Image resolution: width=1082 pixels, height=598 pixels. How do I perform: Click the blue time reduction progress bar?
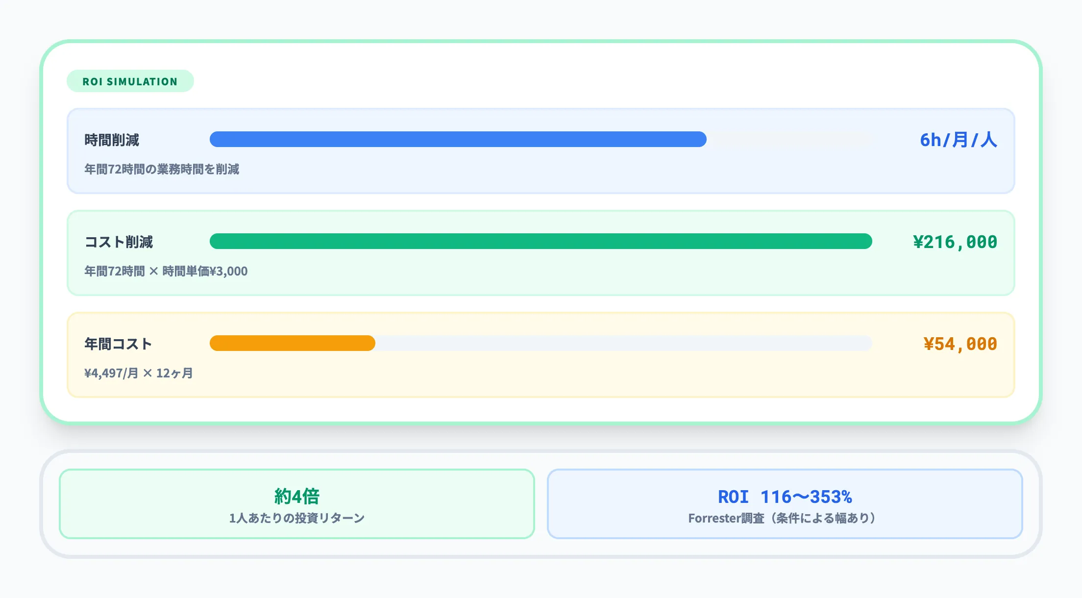click(458, 139)
